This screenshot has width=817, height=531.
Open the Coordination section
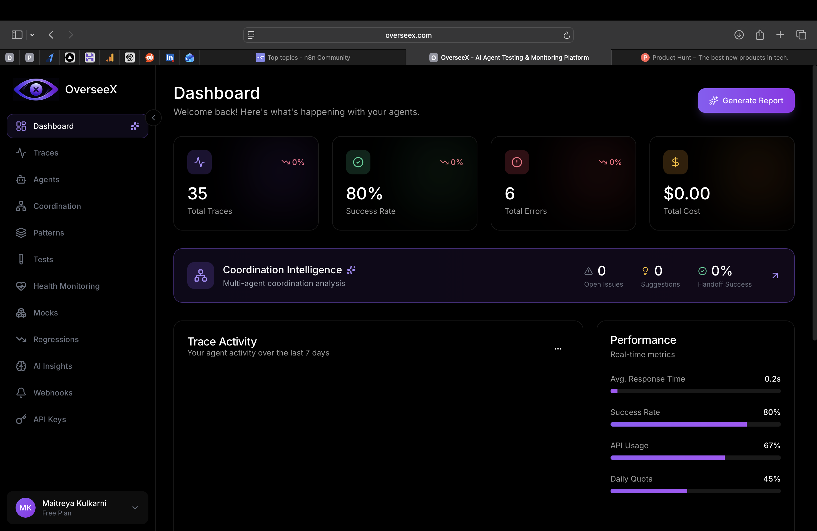tap(57, 206)
